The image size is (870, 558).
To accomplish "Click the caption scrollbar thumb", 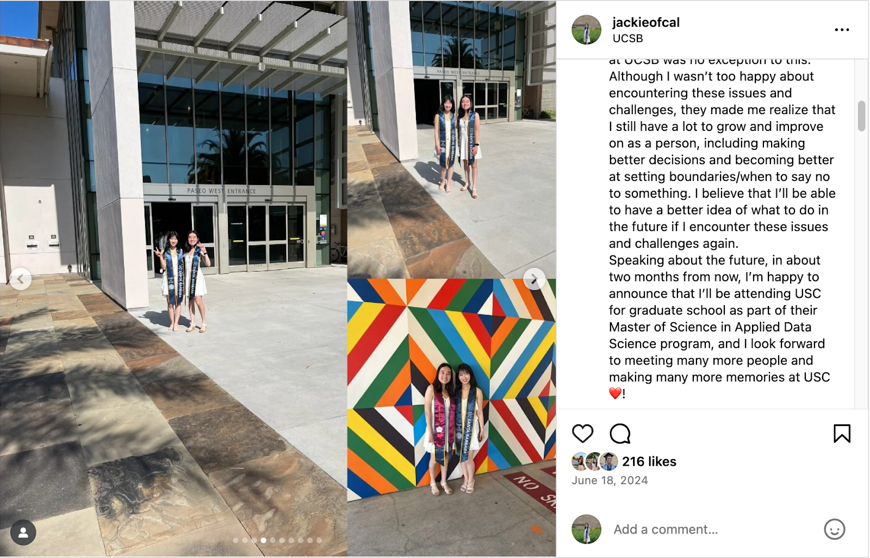I will click(861, 116).
